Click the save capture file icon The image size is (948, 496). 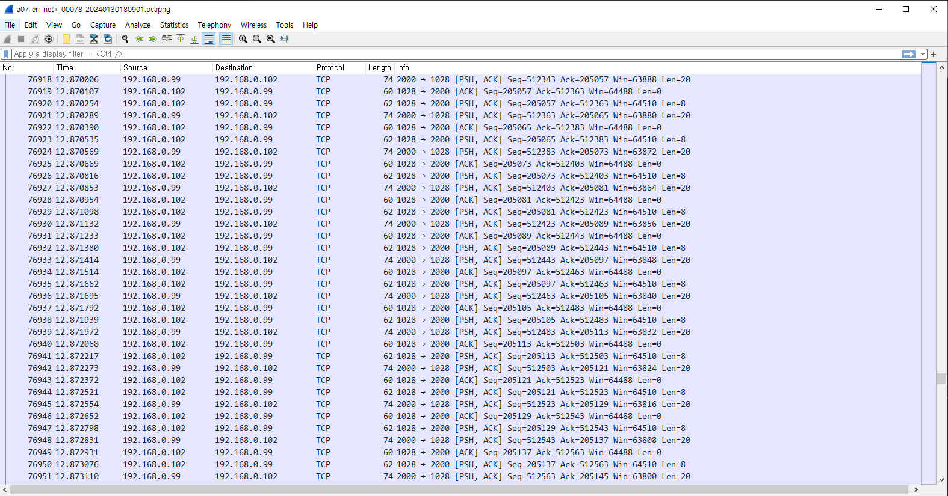tap(80, 39)
